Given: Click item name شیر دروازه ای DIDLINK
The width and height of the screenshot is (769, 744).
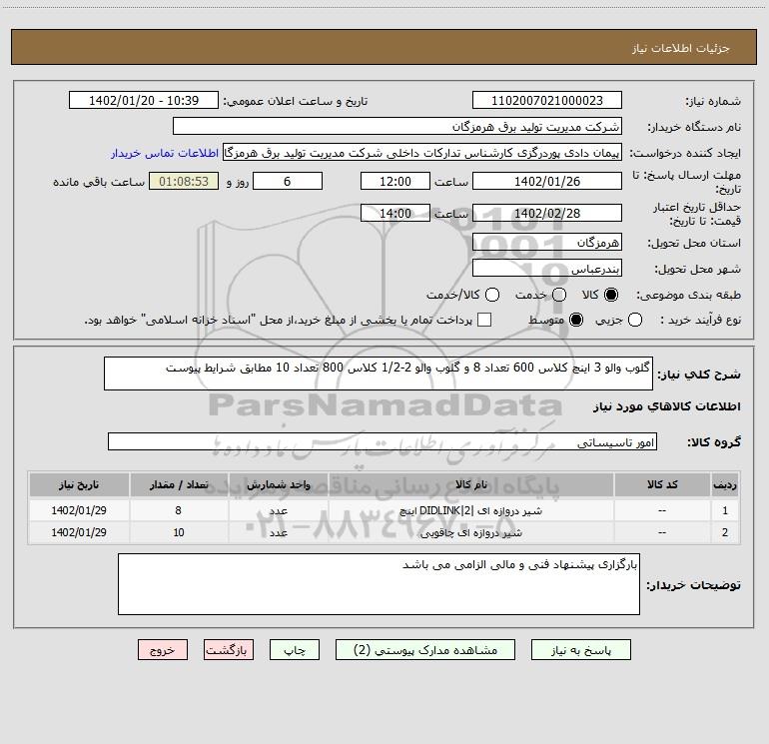Looking at the screenshot, I should 470,510.
